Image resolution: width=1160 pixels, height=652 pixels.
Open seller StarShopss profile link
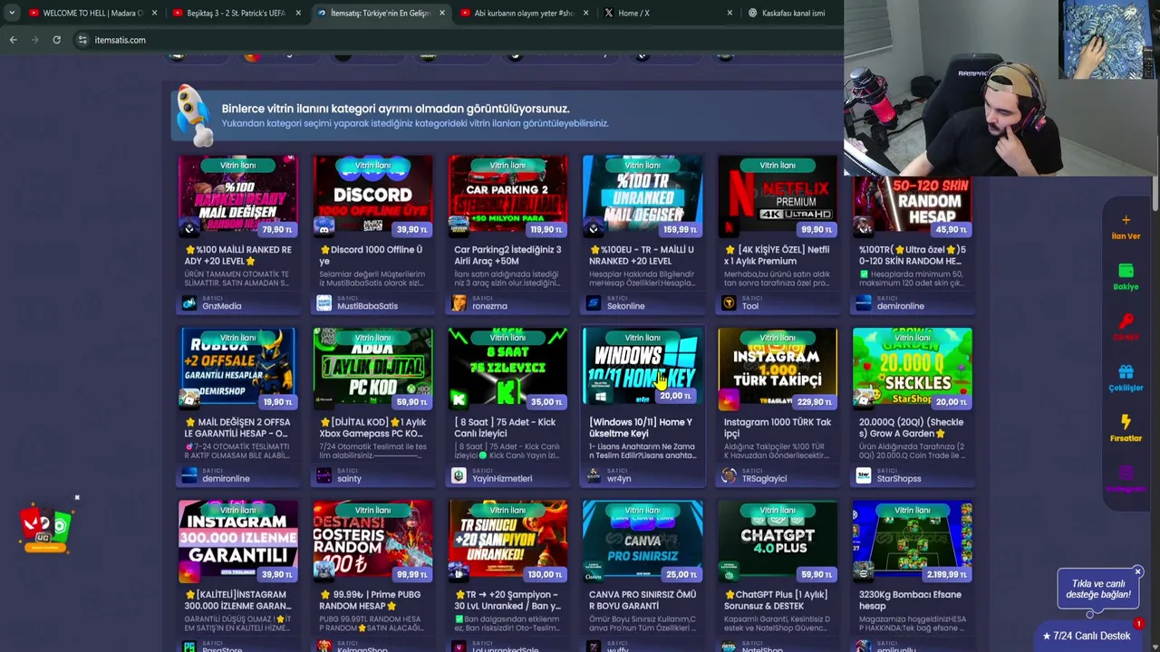pyautogui.click(x=899, y=478)
